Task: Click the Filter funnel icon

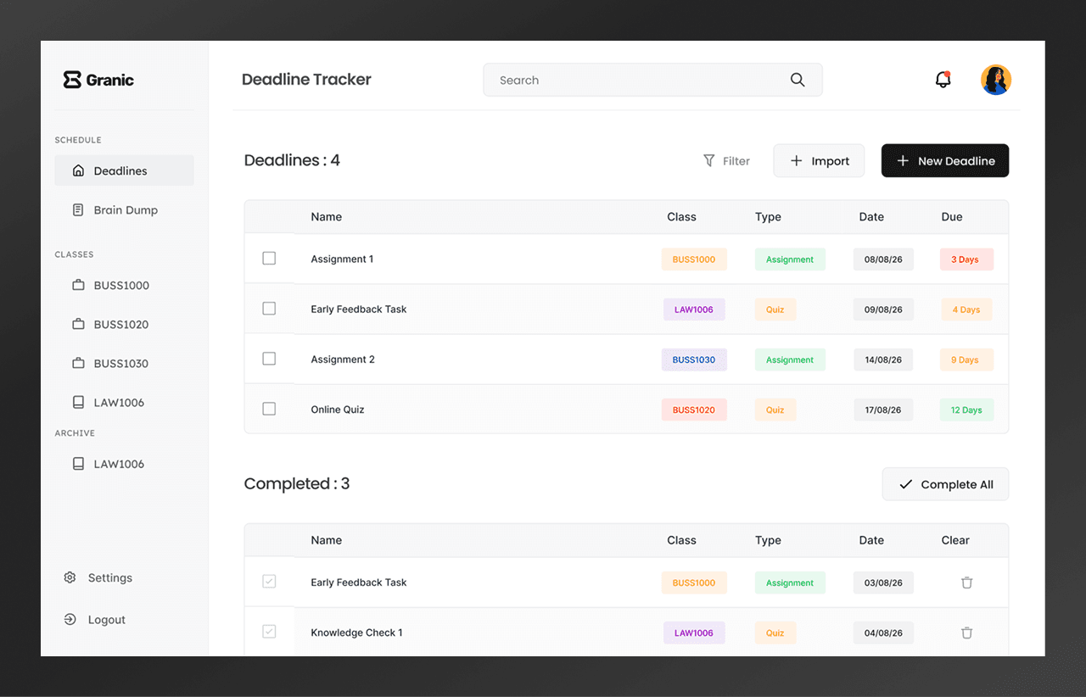Action: click(709, 160)
